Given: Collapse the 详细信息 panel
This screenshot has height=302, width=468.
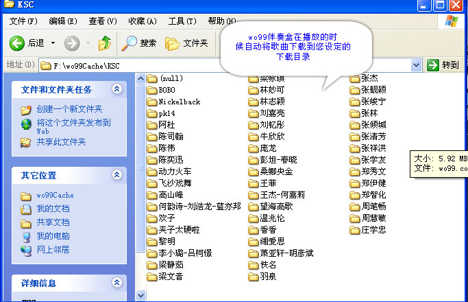Looking at the screenshot, I should (x=116, y=282).
